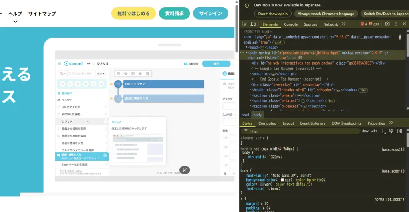Click the info icon in DevTools notice
409x212 pixels.
click(247, 5)
